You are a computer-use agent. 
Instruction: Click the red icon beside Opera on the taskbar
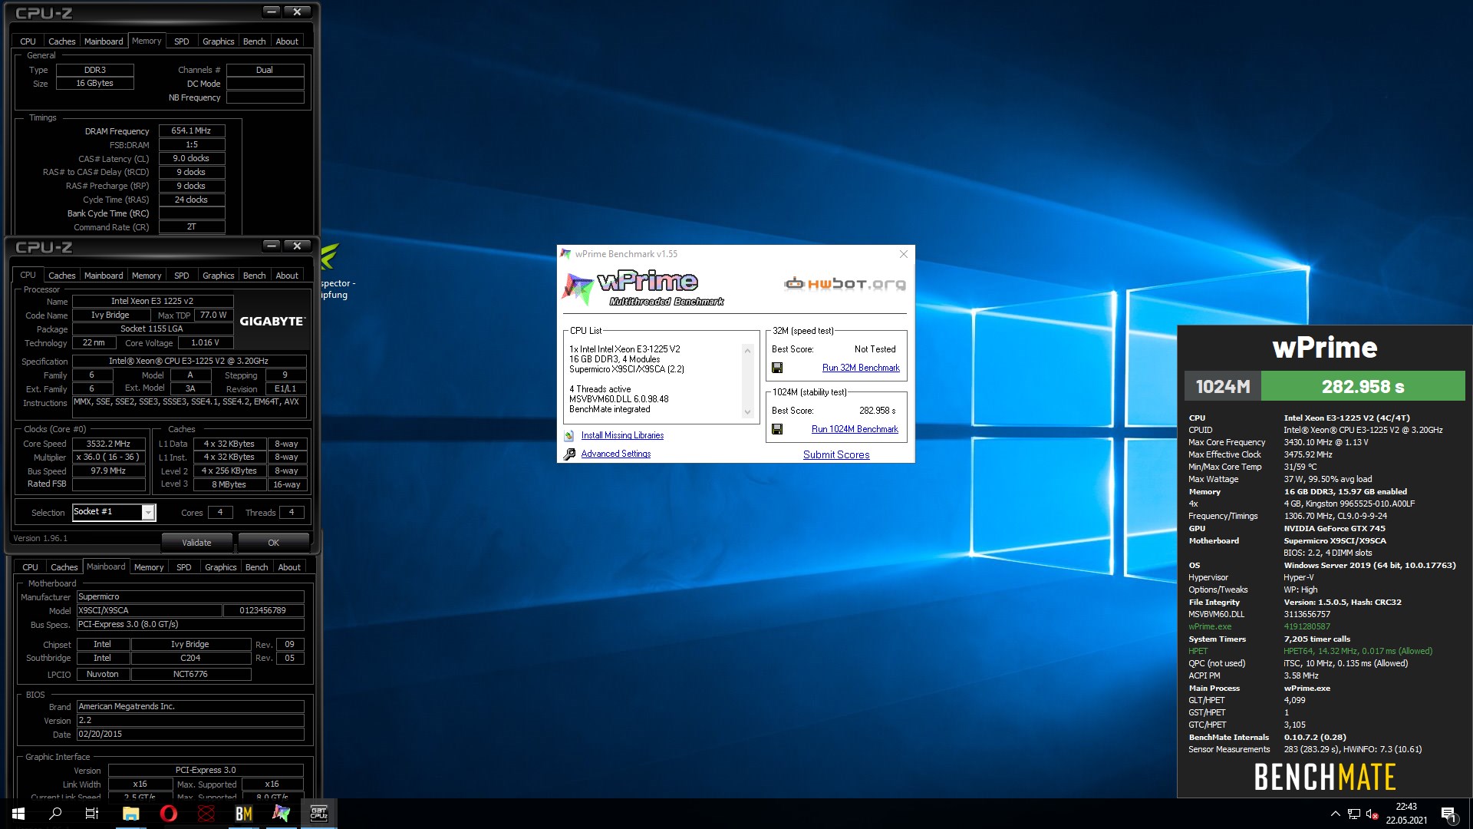[206, 814]
